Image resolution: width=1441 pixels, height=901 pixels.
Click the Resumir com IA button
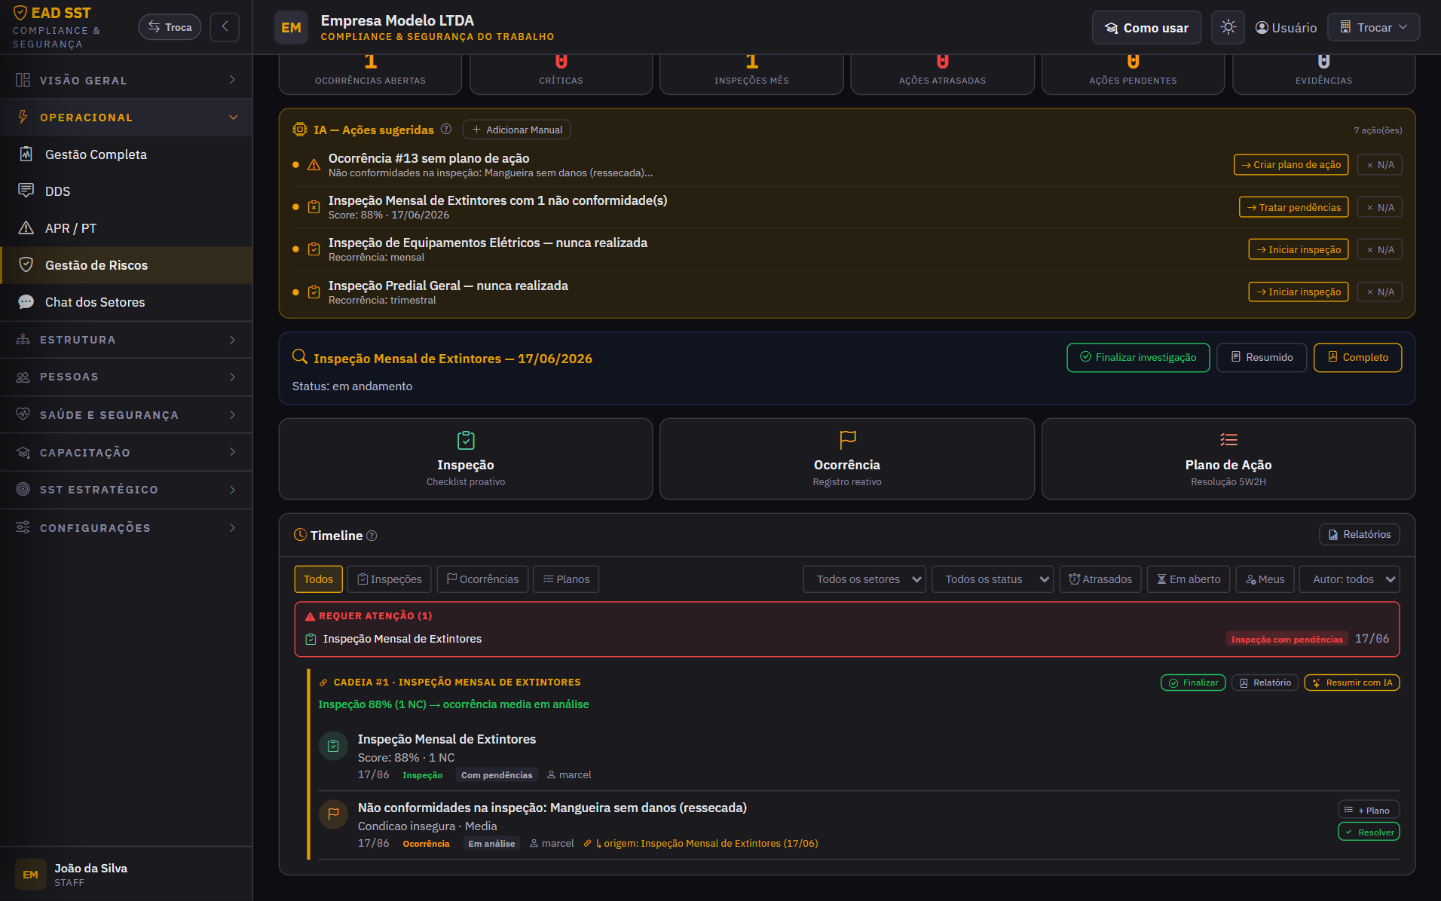[x=1352, y=683]
